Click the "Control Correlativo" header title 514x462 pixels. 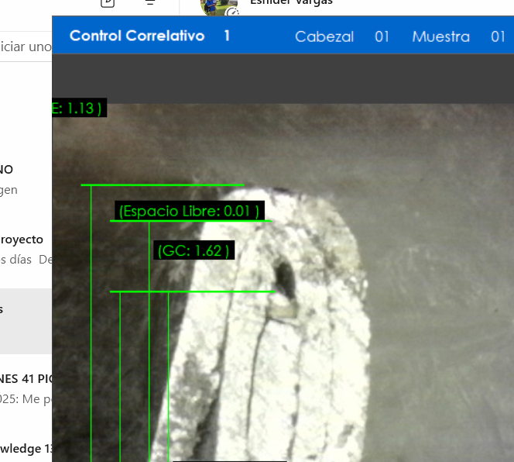pos(137,36)
